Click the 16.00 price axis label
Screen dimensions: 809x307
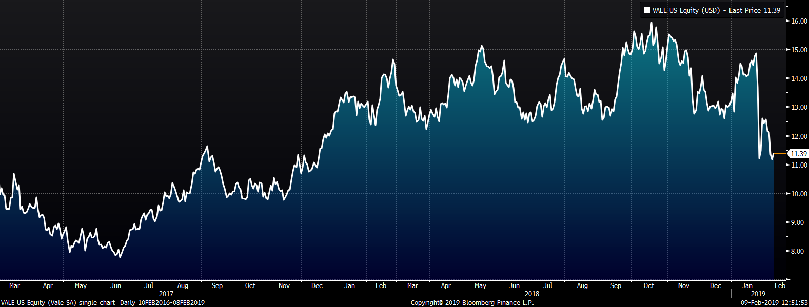pyautogui.click(x=799, y=22)
